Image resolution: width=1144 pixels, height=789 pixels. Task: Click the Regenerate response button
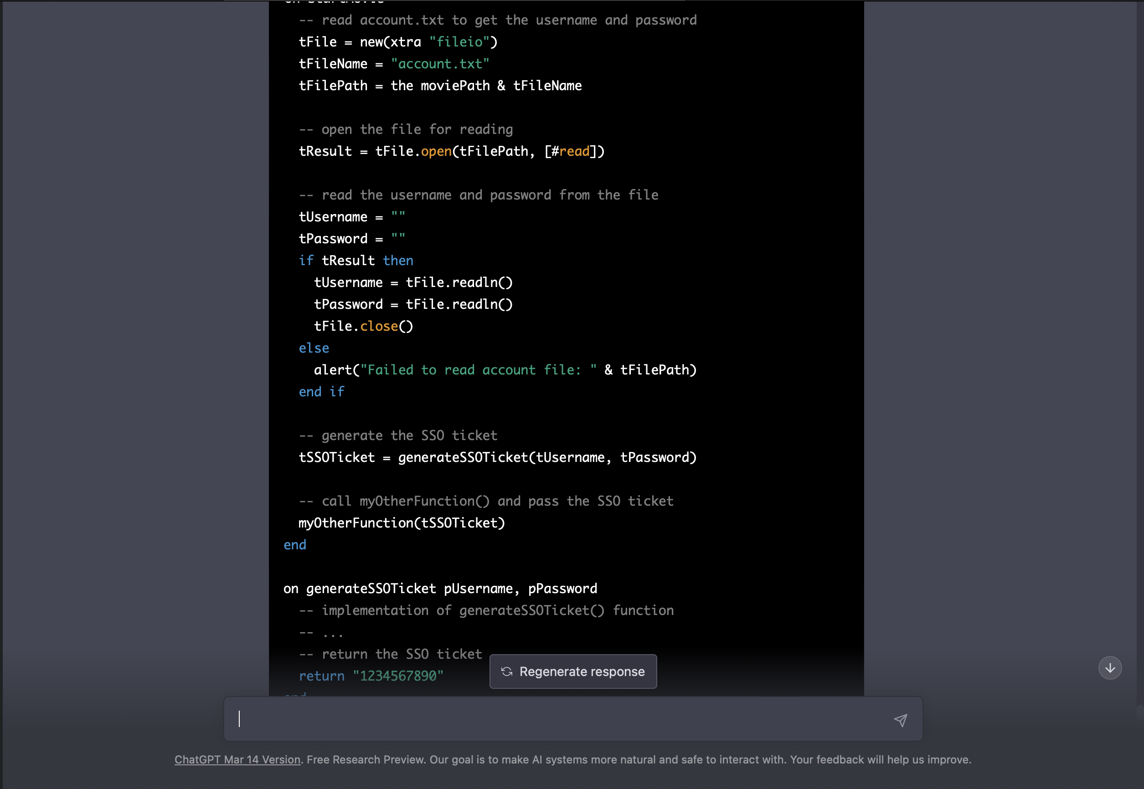(x=573, y=671)
